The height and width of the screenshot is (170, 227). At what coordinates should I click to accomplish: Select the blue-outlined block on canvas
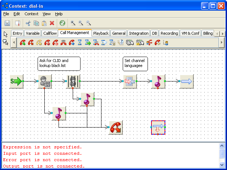(158, 127)
